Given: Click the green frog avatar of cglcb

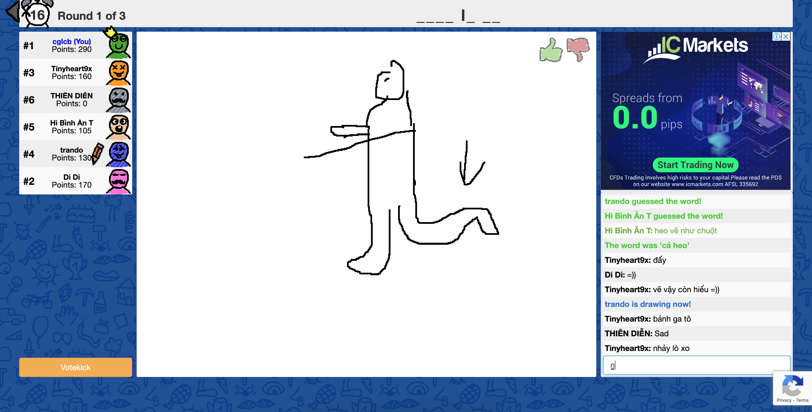Looking at the screenshot, I should pos(119,46).
